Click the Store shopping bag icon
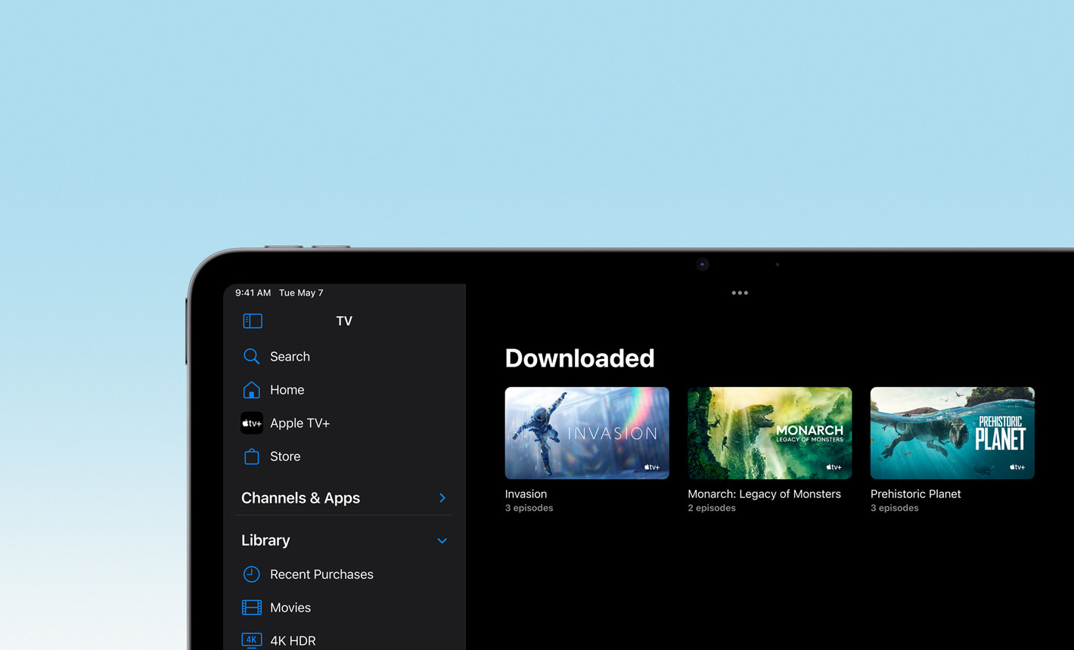Viewport: 1074px width, 650px height. click(252, 457)
